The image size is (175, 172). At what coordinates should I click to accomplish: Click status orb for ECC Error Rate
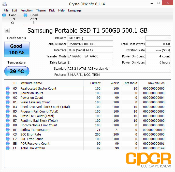(x=8, y=134)
